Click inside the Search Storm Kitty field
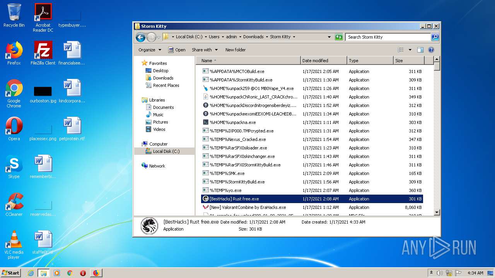Screen dimensions: 495x278 388,37
